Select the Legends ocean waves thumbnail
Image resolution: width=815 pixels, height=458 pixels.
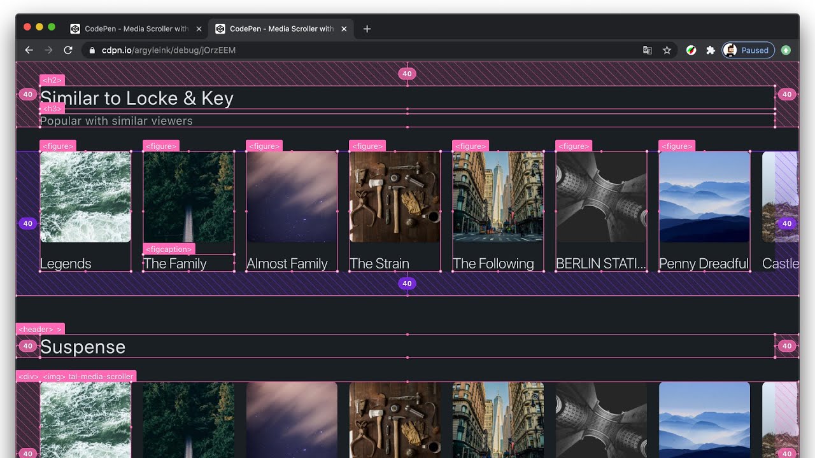(85, 197)
